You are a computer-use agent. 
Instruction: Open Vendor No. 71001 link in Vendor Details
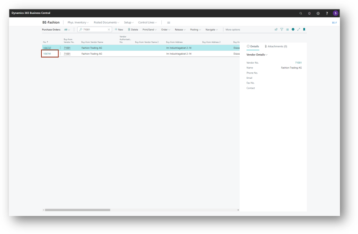(x=298, y=62)
